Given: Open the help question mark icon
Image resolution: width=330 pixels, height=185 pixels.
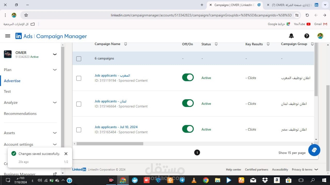Looking at the screenshot, I should pos(307,36).
